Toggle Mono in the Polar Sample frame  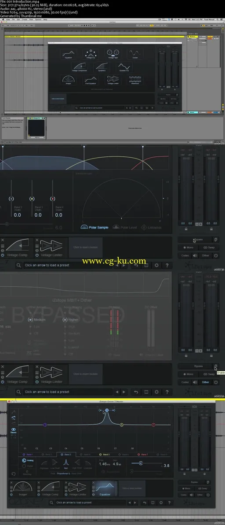(x=188, y=248)
